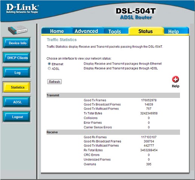The height and width of the screenshot is (180, 195).
Task: Click the Good Rx Broadcast Frames value 308704
Action: click(149, 141)
